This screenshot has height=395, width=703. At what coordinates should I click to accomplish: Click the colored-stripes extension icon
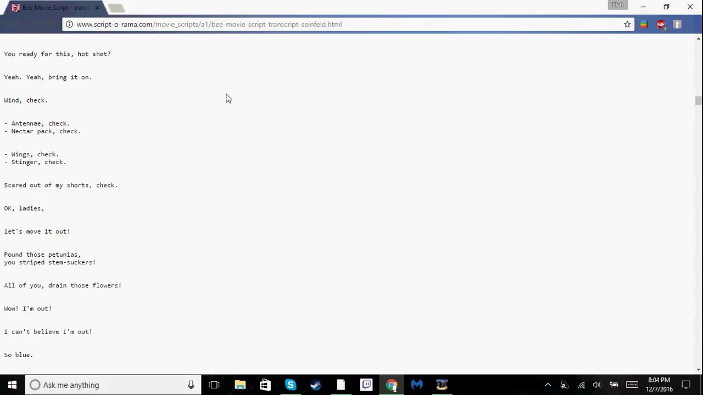[644, 24]
